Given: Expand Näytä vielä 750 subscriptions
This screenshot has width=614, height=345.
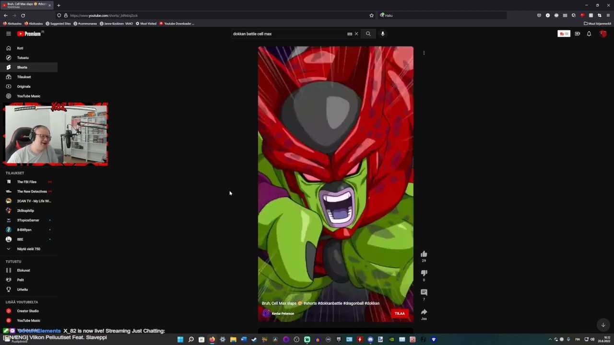Looking at the screenshot, I should [29, 249].
